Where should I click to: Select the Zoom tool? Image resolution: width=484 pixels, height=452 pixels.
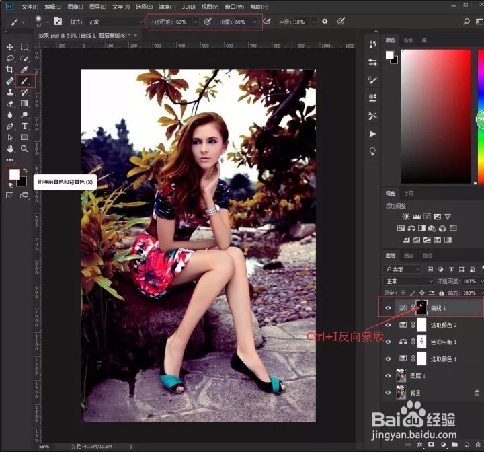click(24, 149)
